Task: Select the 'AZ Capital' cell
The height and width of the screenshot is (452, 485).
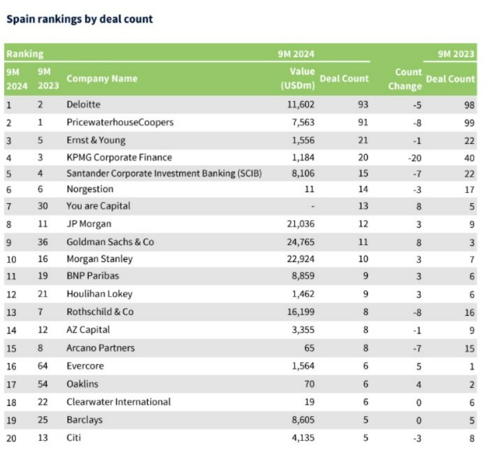Action: tap(88, 330)
